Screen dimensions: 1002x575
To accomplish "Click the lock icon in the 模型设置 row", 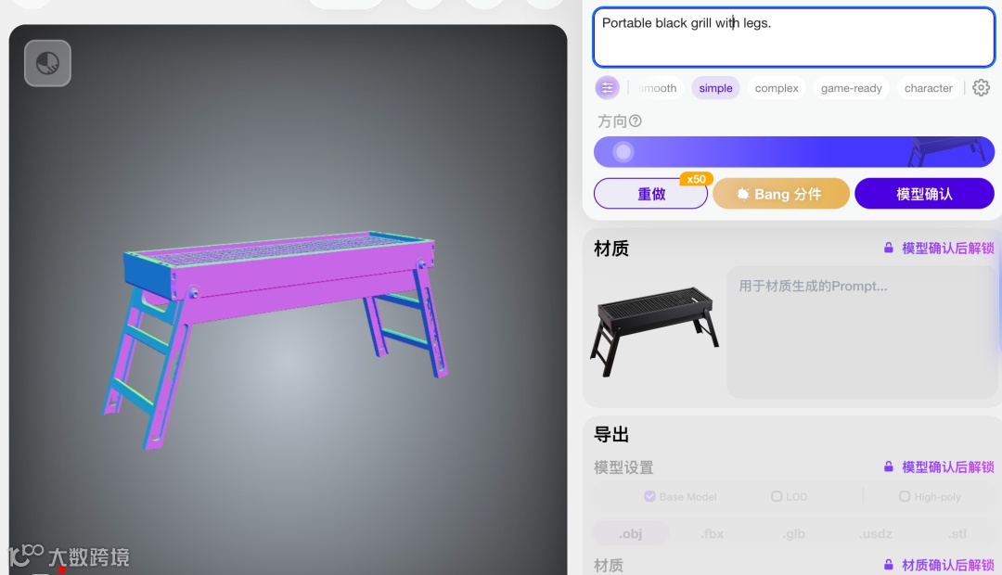I will coord(888,467).
